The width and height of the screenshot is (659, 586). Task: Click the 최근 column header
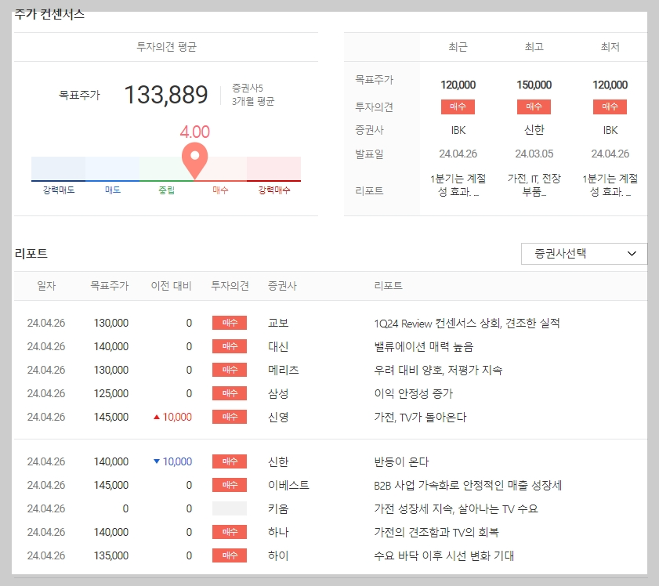(458, 47)
